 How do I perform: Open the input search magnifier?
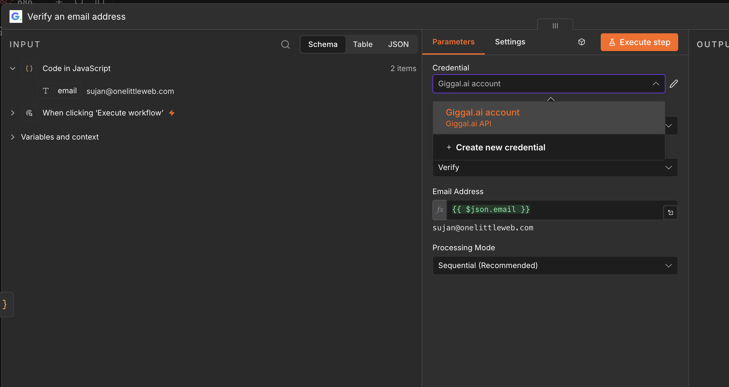(x=285, y=44)
